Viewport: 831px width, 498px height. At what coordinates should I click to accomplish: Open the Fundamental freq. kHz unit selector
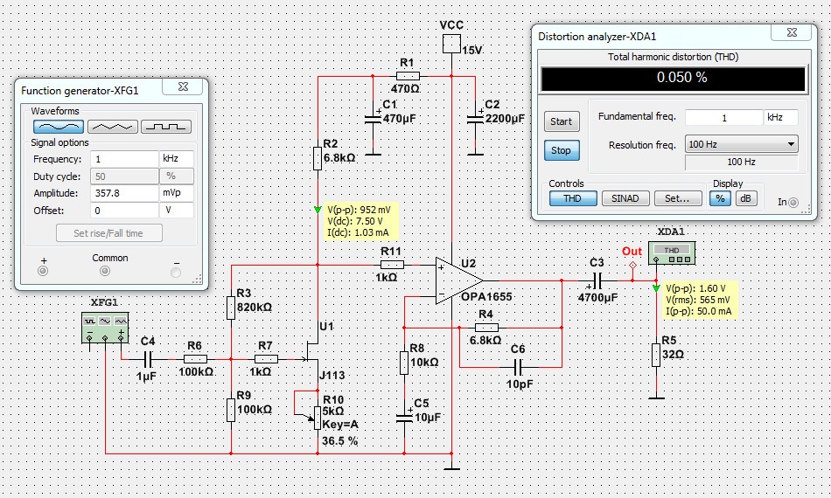click(780, 117)
